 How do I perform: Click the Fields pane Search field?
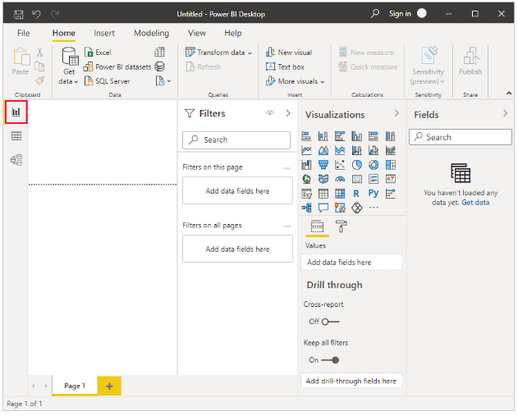tap(461, 137)
